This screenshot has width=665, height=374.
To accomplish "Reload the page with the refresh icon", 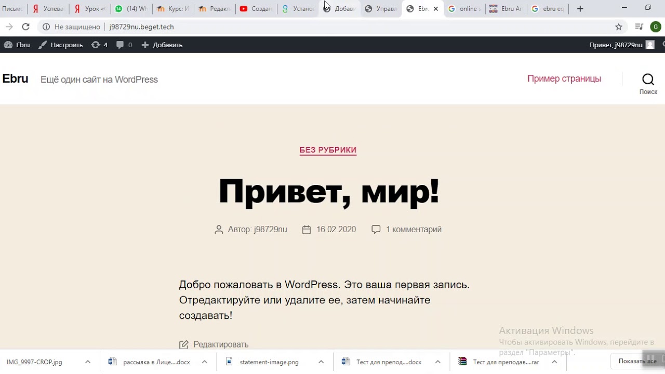I will click(x=25, y=26).
